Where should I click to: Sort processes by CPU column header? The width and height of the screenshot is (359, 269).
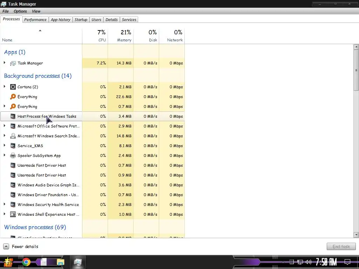[95, 36]
